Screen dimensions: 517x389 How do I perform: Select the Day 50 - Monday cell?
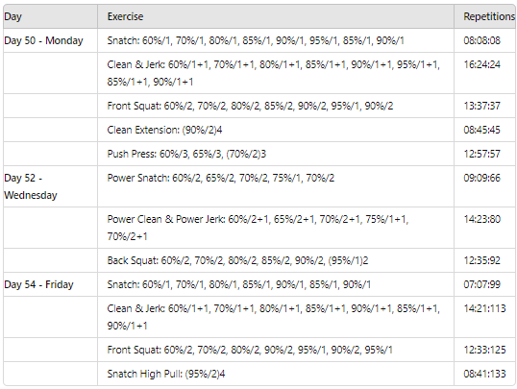(x=50, y=40)
